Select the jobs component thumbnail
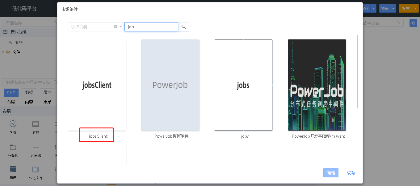 coord(243,85)
